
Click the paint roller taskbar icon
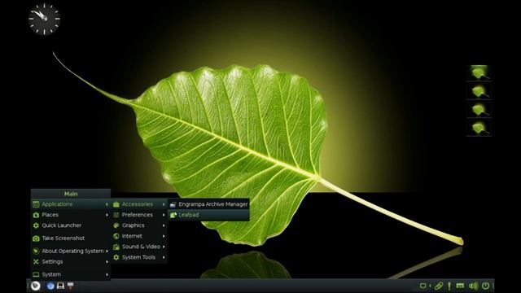tap(71, 286)
